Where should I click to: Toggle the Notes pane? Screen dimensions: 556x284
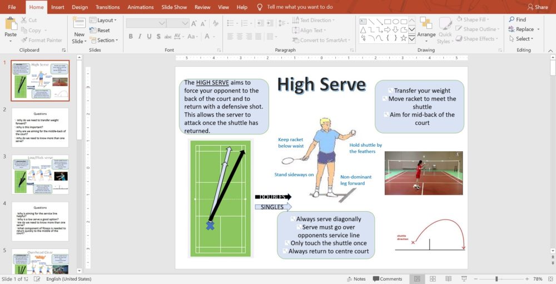(355, 278)
